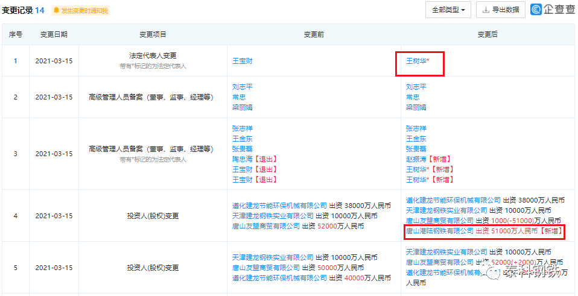This screenshot has height=296, width=578.
Task: Click 带有*标记的为法定代表人 note in row 3
Action: 153,160
